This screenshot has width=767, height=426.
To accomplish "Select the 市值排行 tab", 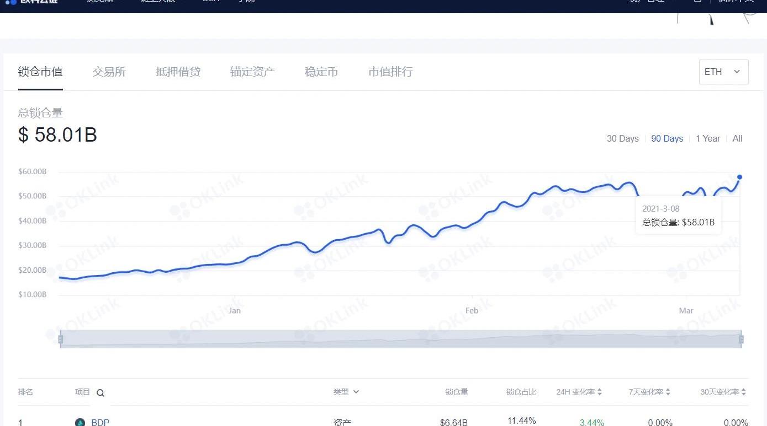I will (x=390, y=72).
